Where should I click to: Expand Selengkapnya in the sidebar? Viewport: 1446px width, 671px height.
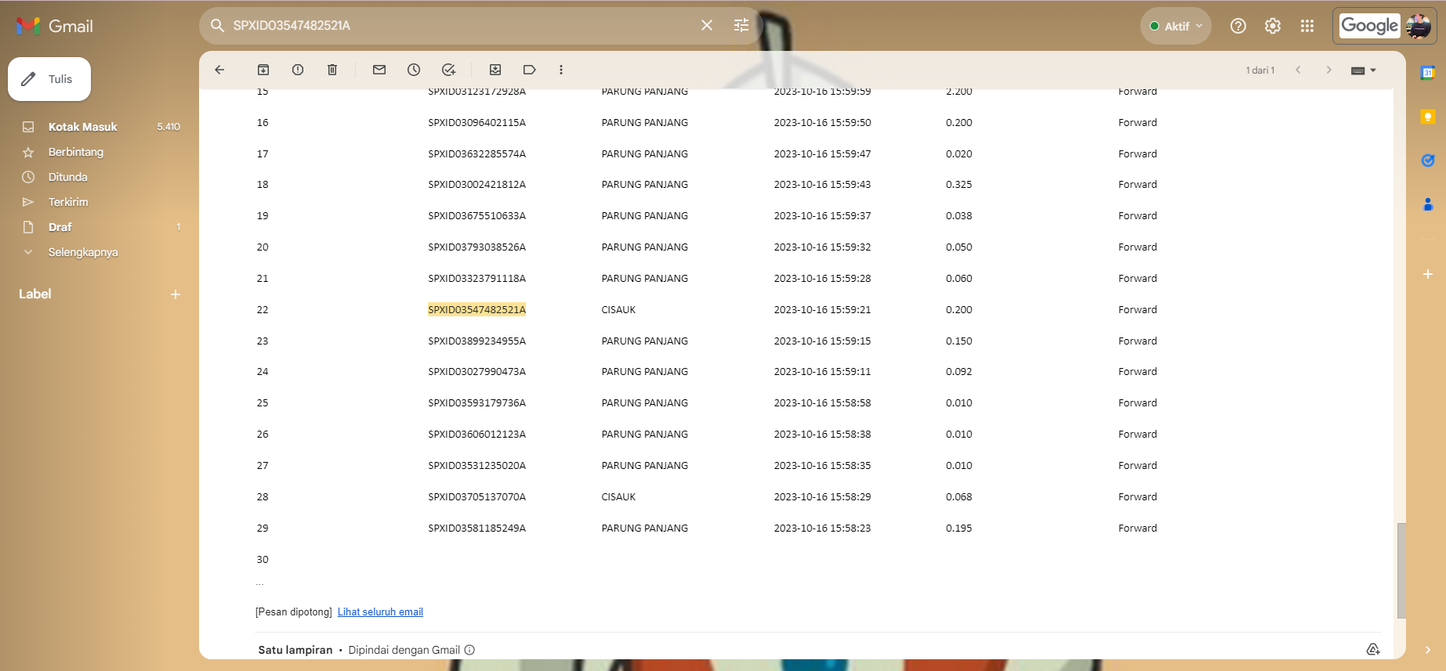82,252
